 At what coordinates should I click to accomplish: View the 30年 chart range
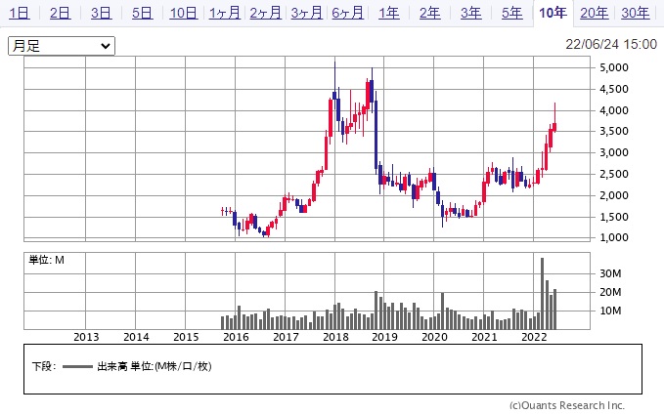pos(636,13)
